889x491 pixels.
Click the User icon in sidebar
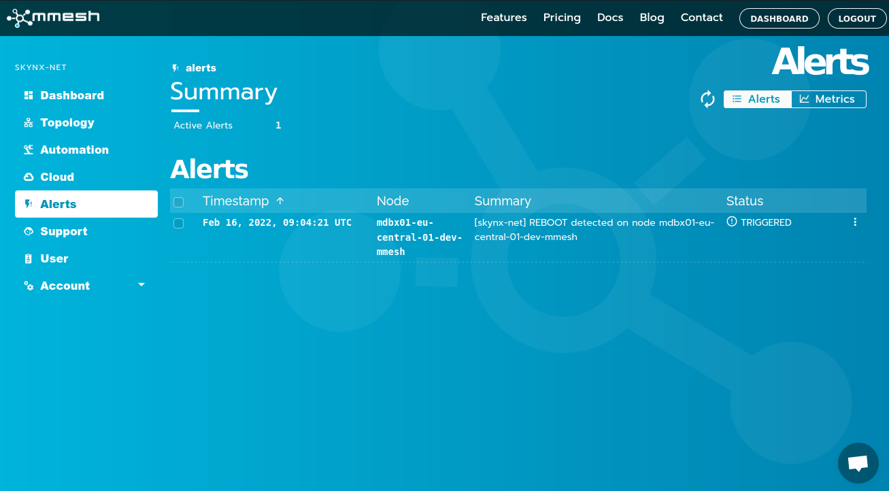[29, 258]
